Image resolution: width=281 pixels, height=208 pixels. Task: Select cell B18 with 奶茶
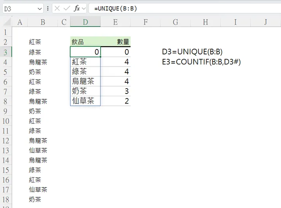coord(43,200)
